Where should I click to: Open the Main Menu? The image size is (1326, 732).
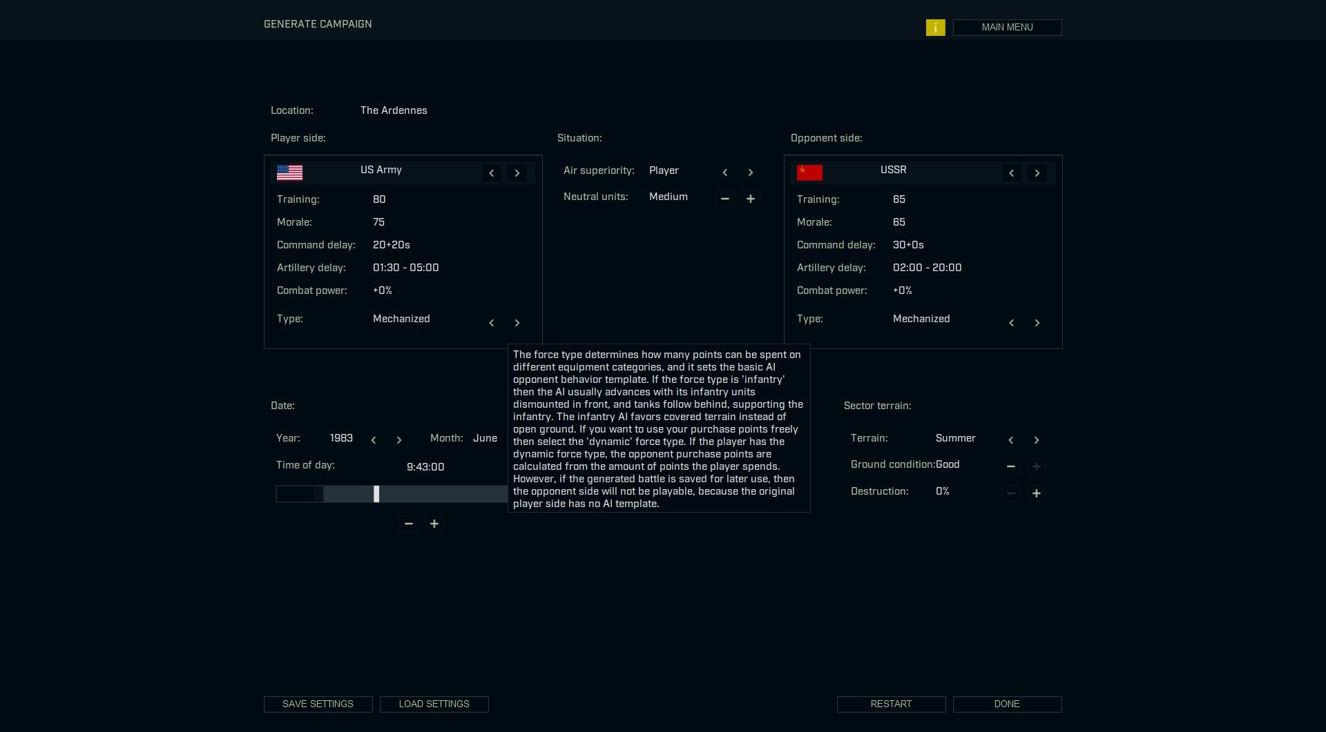click(x=1007, y=28)
